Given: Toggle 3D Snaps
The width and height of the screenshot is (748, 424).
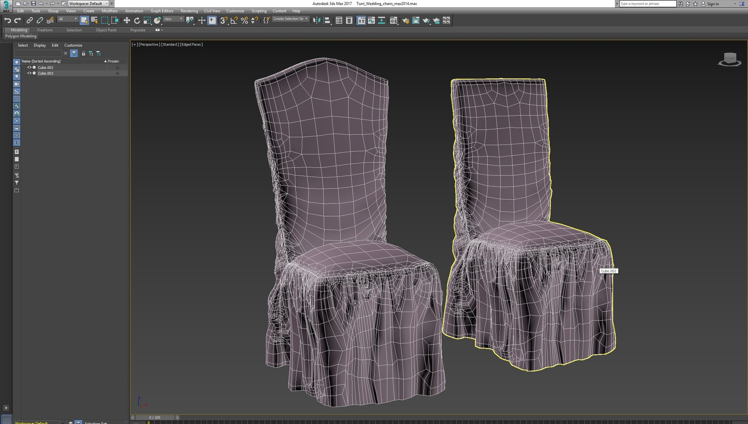Looking at the screenshot, I should click(224, 20).
